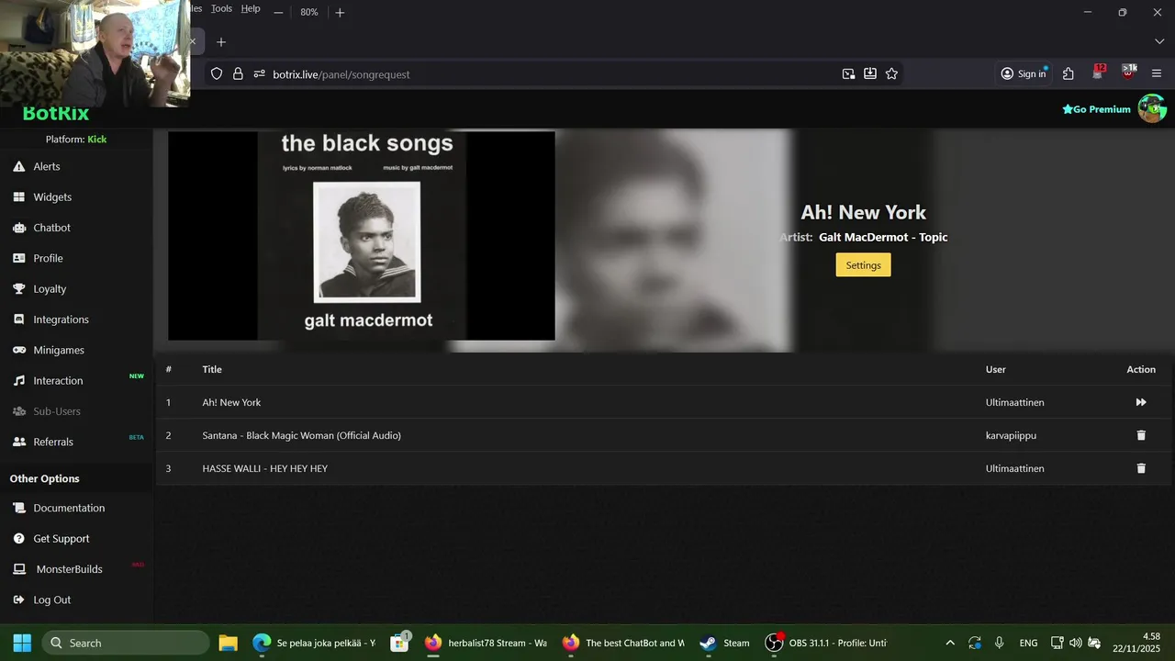Open the Tools menu
The image size is (1175, 661).
coord(221,8)
